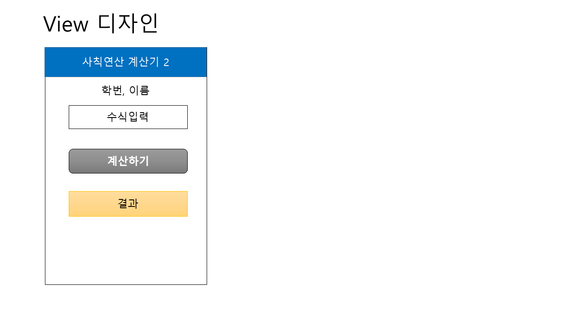Click the gap between 수식입력 and 계산하기
This screenshot has width=564, height=317.
click(x=128, y=139)
